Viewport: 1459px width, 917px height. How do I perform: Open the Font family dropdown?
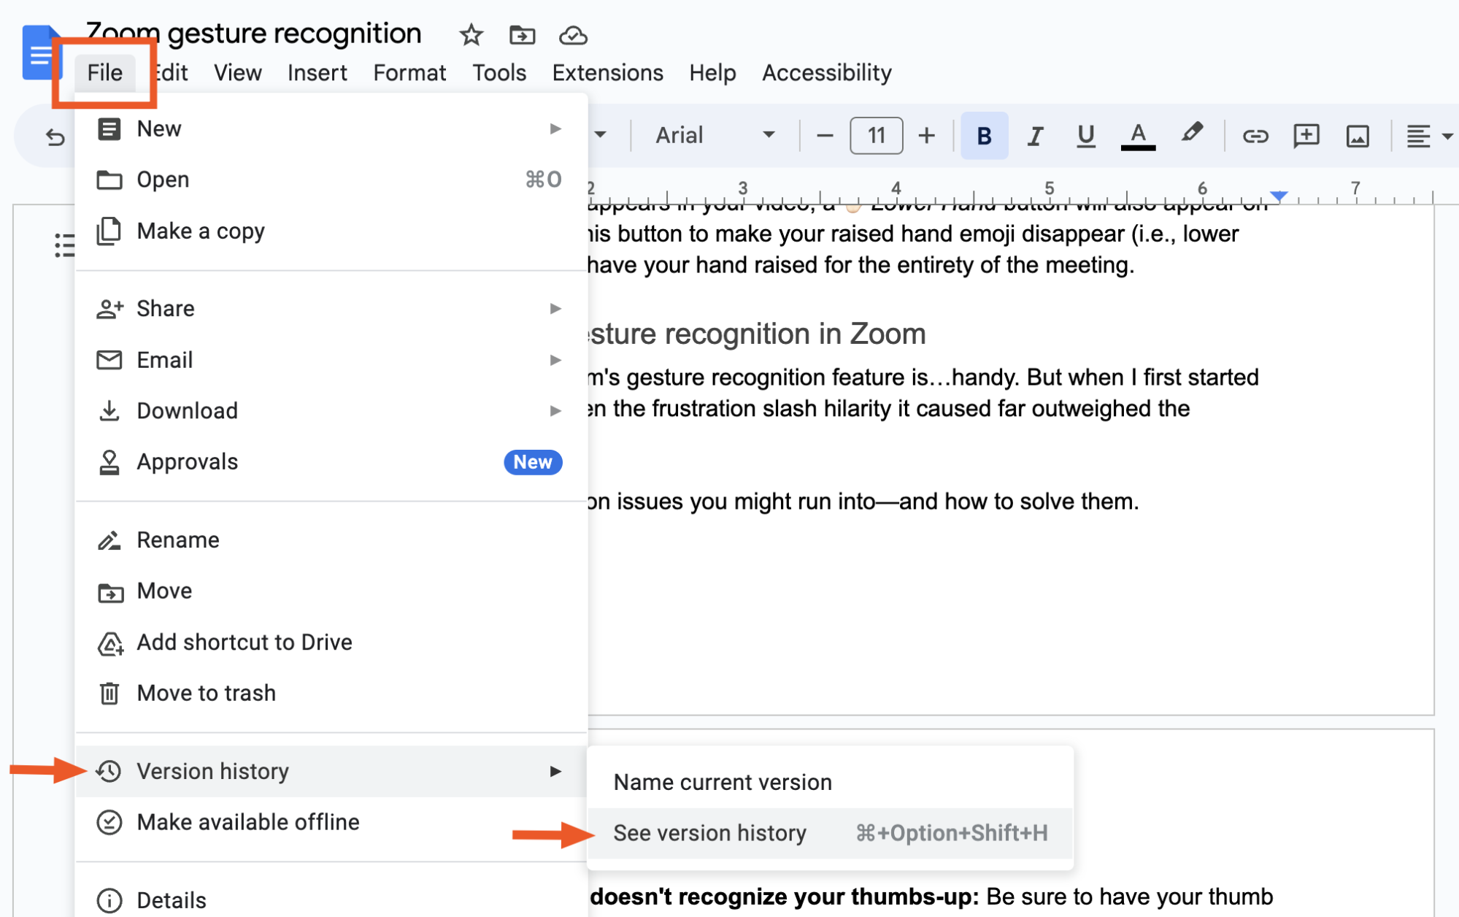pyautogui.click(x=709, y=134)
